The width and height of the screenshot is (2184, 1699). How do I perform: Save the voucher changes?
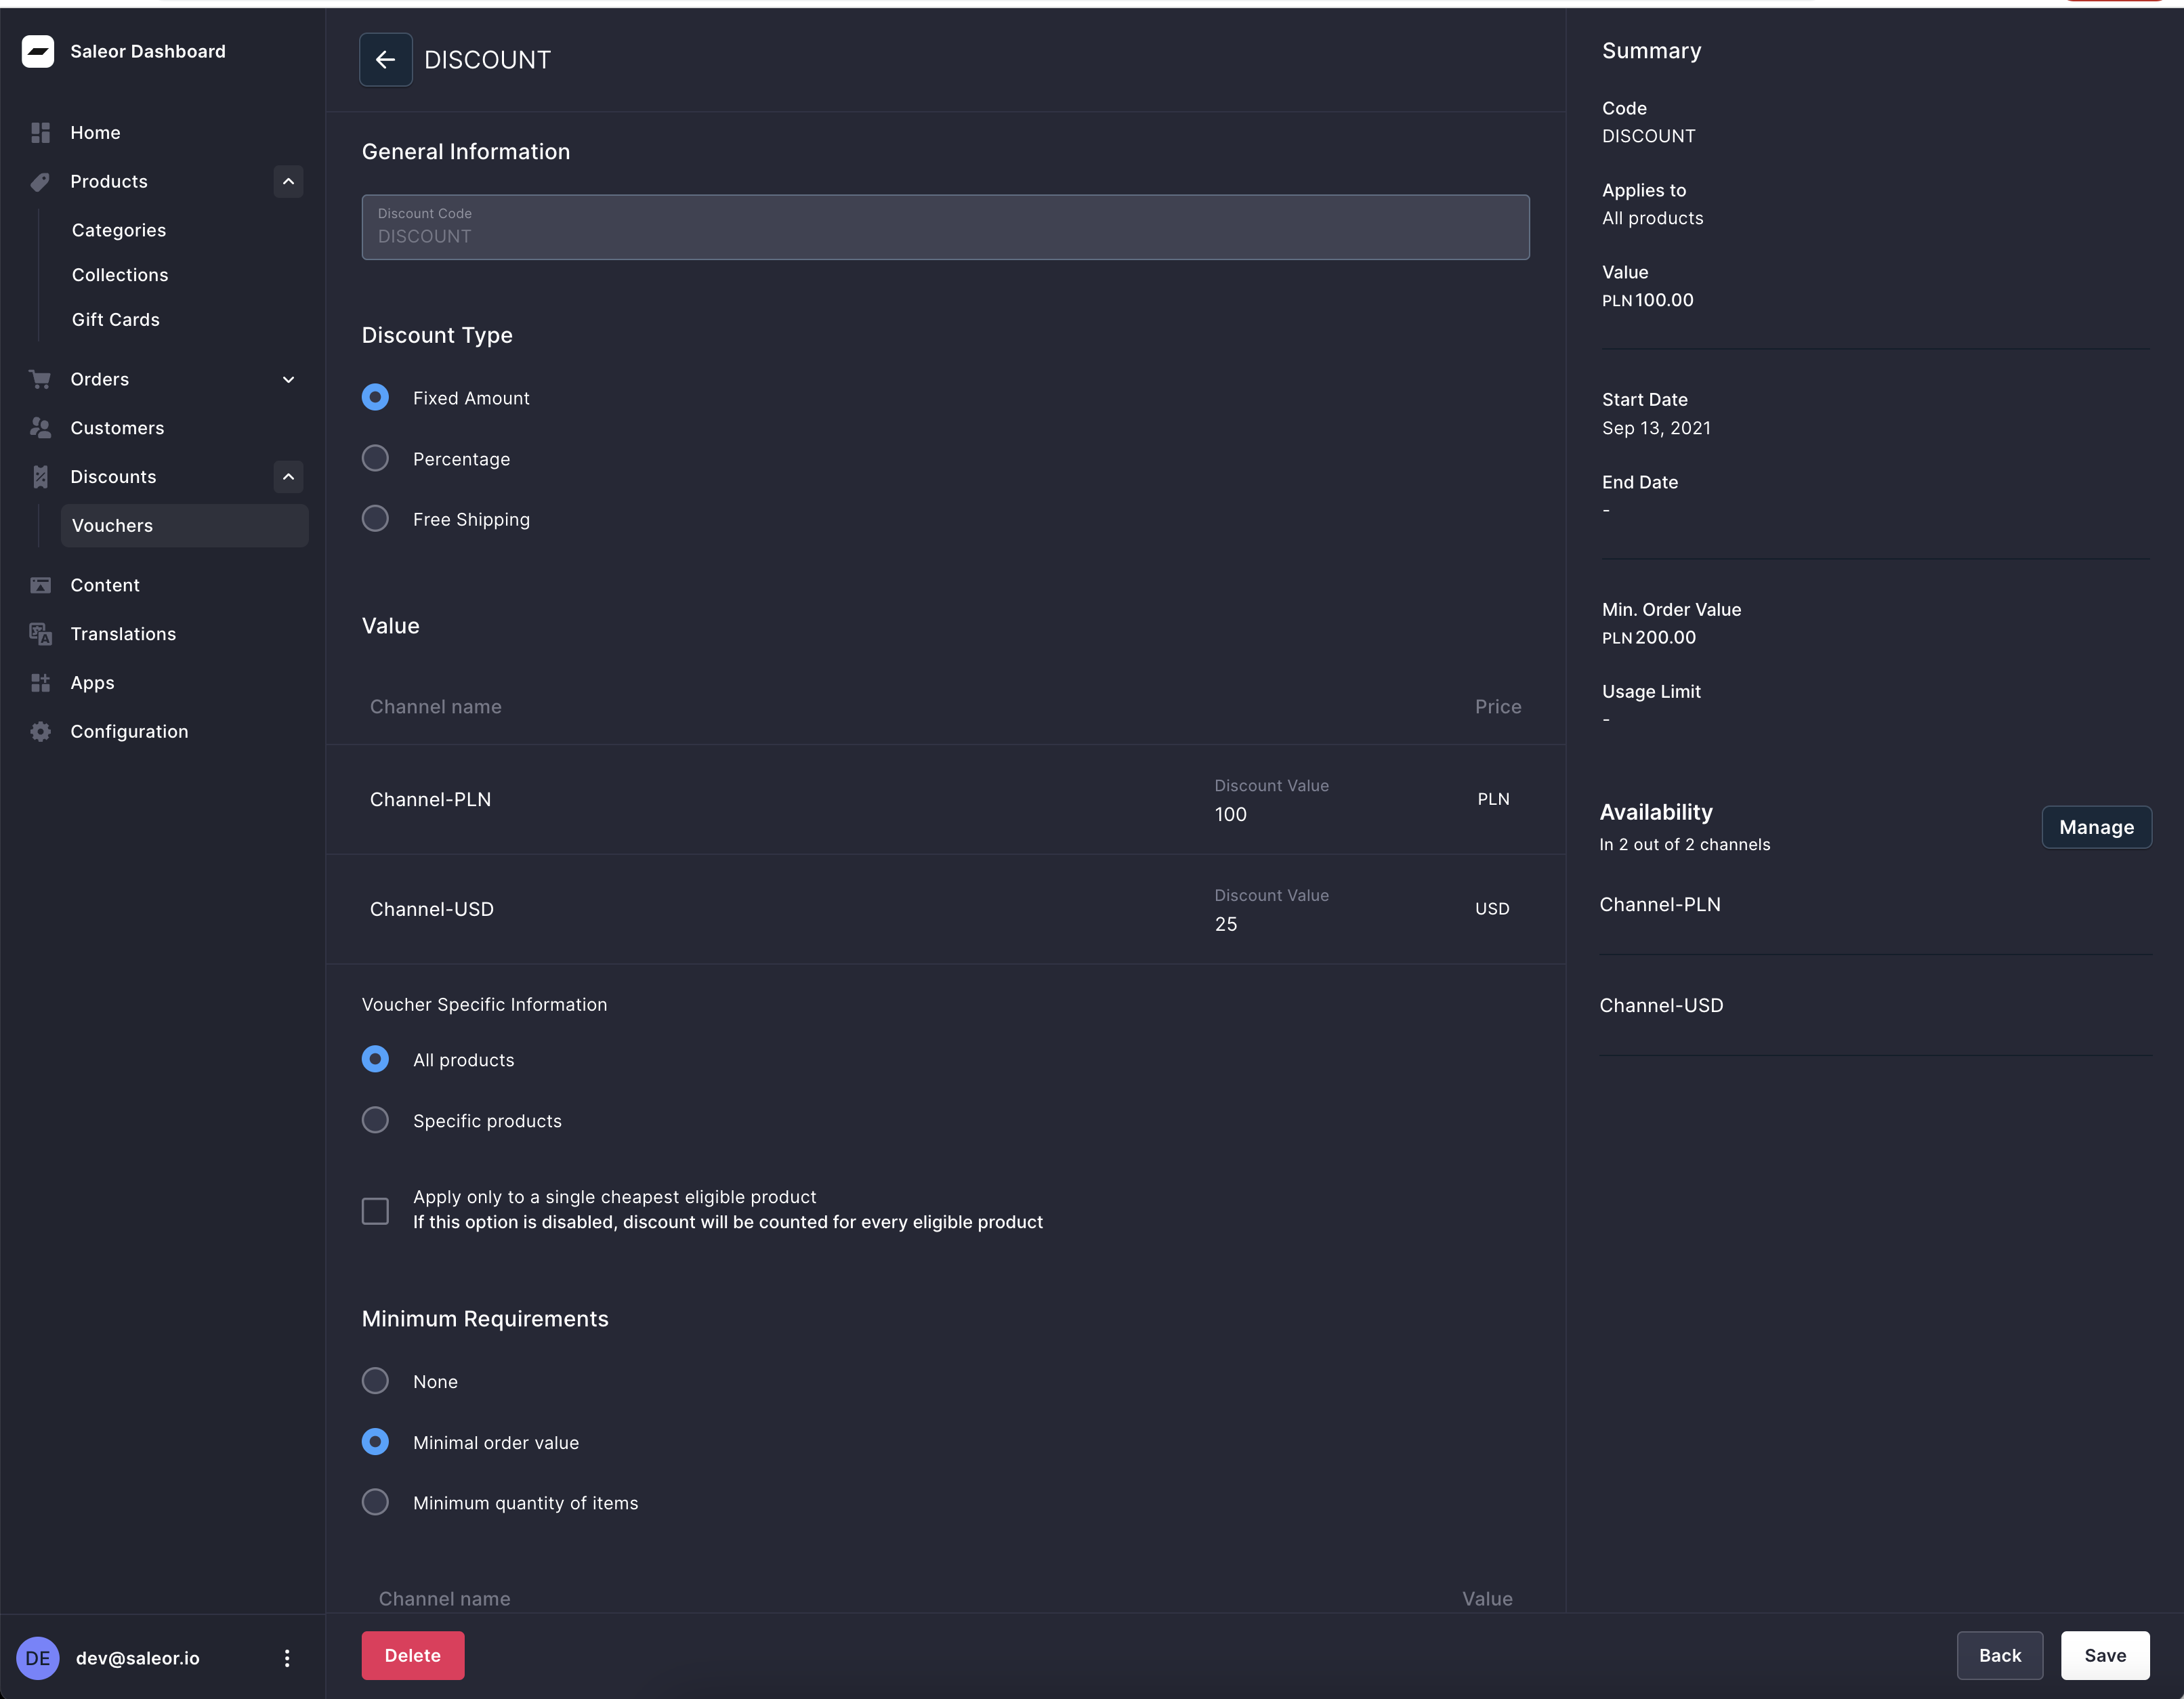(x=2104, y=1655)
